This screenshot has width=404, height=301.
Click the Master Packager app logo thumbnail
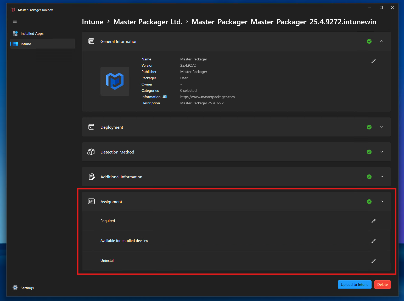pyautogui.click(x=115, y=81)
